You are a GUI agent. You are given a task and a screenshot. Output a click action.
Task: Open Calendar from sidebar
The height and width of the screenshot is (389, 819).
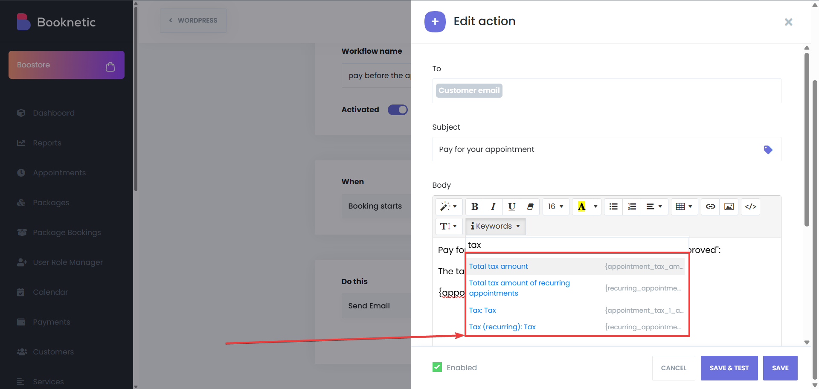(50, 292)
